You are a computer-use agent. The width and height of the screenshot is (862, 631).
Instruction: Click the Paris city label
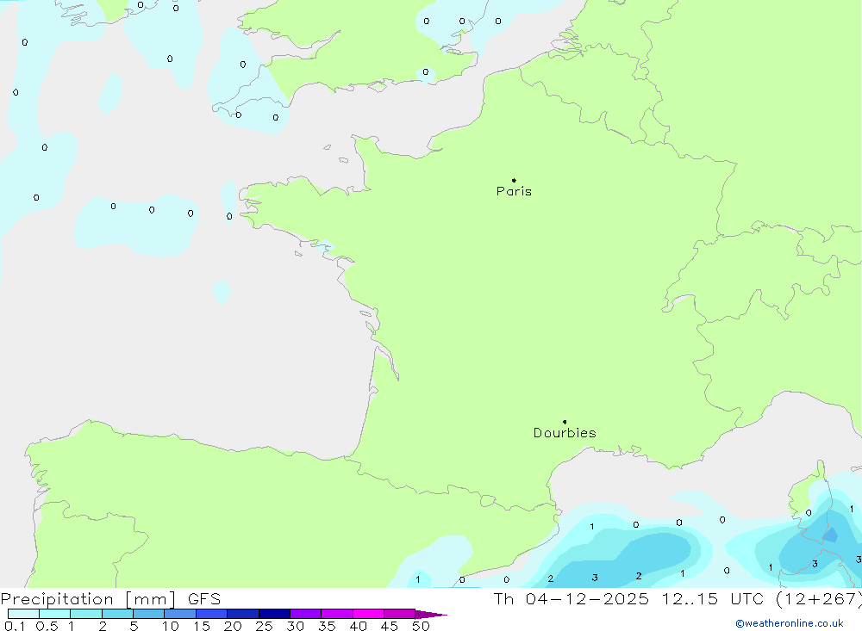(514, 191)
